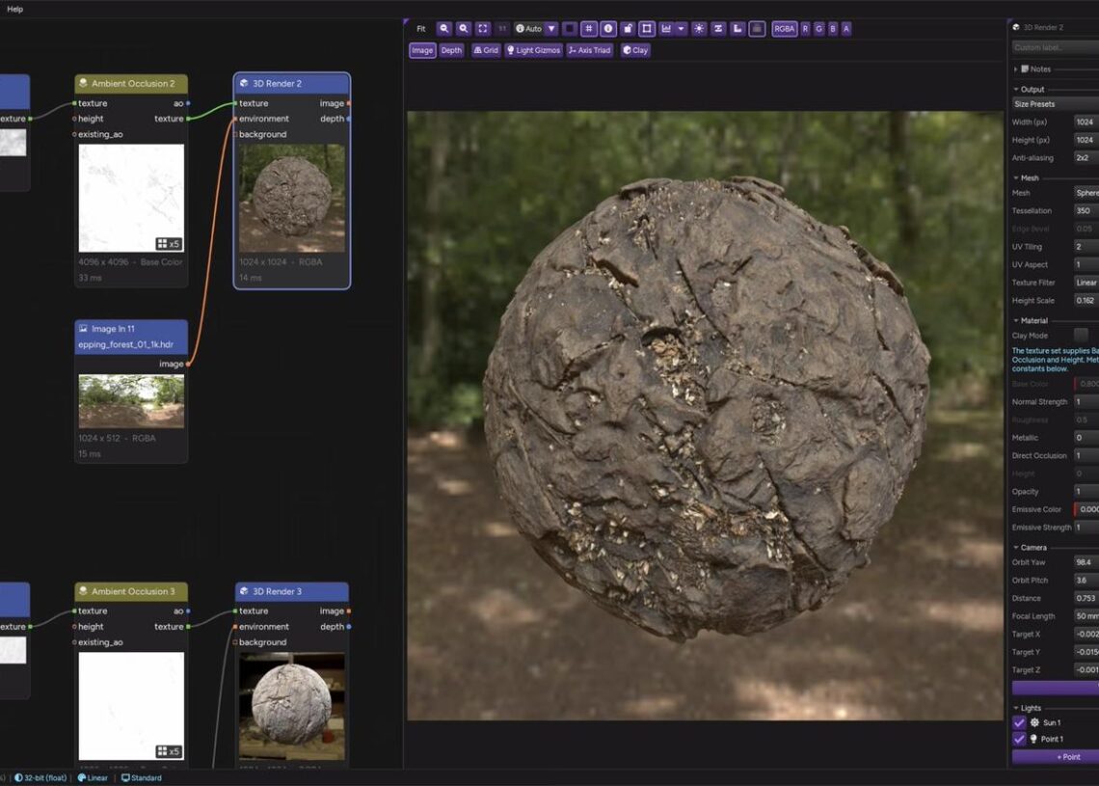Select the Ambient Occlusion 2 node header

point(131,83)
